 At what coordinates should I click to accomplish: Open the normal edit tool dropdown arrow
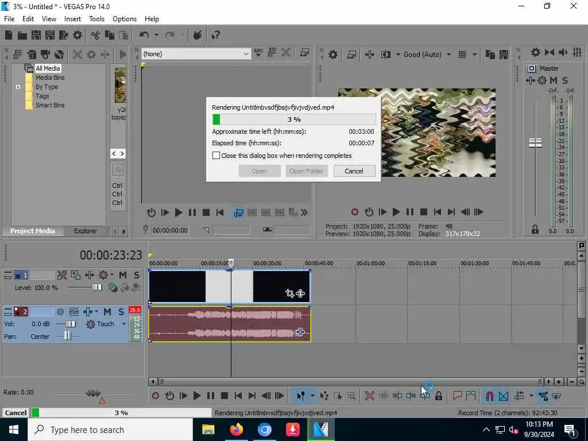pos(312,396)
